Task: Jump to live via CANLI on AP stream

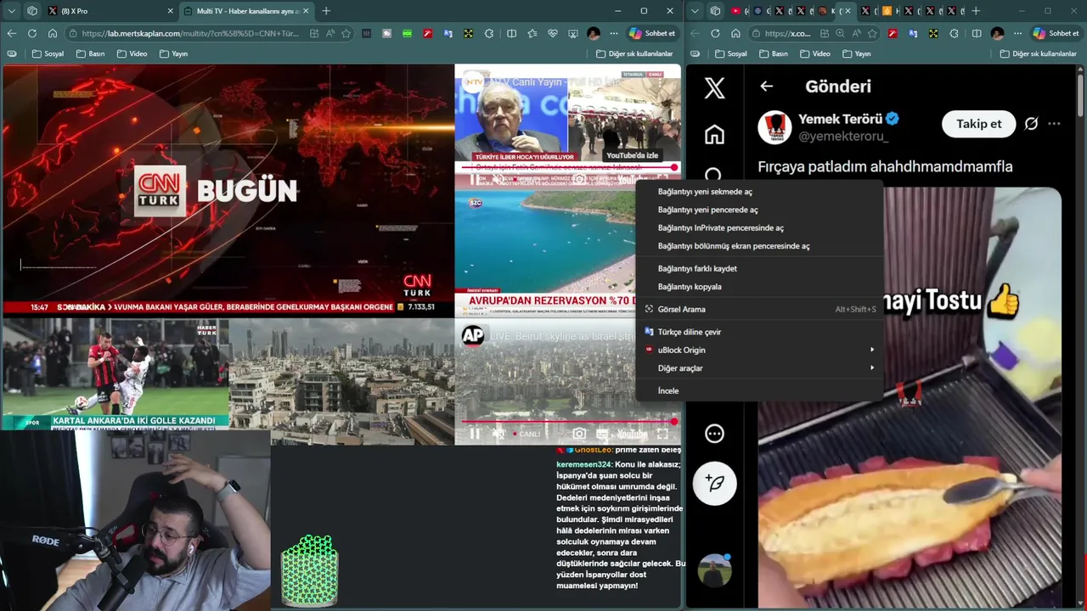Action: coord(527,434)
